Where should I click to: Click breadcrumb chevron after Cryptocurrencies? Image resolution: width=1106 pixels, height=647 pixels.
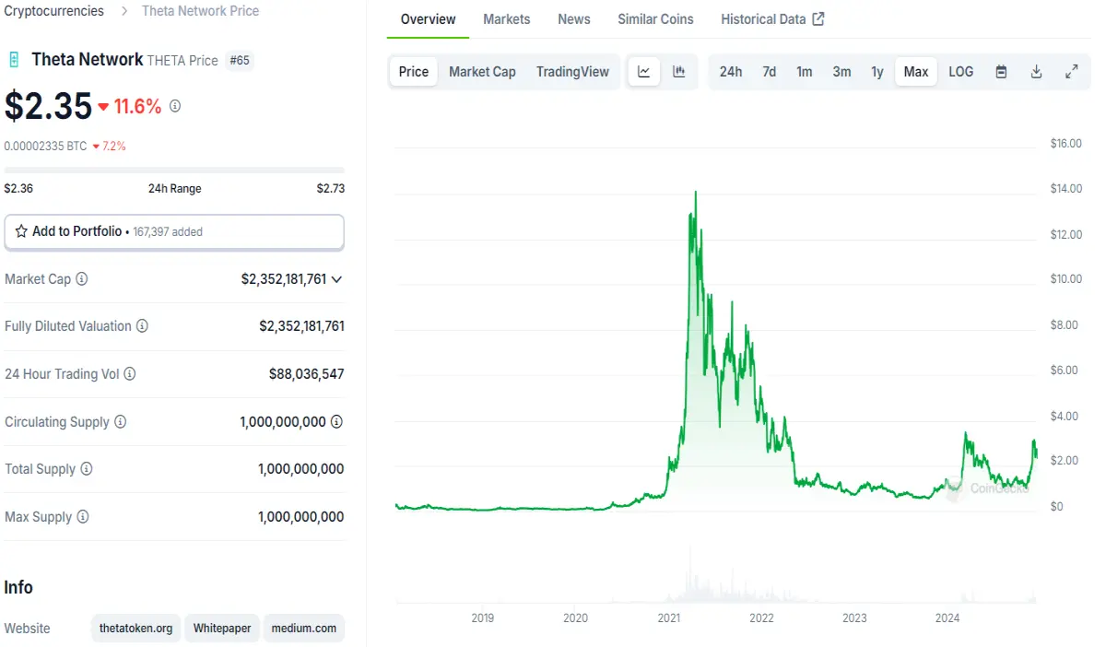[124, 11]
